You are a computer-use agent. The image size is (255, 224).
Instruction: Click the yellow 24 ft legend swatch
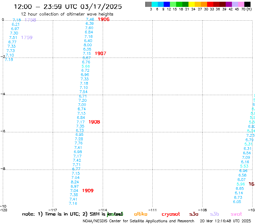click(x=192, y=4)
